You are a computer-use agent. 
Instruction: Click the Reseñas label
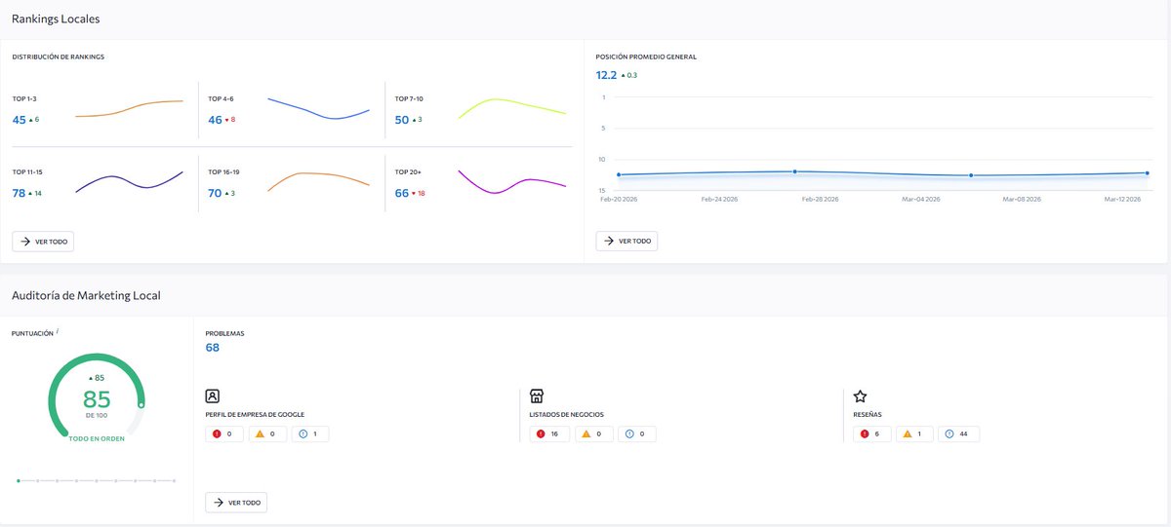tap(868, 414)
